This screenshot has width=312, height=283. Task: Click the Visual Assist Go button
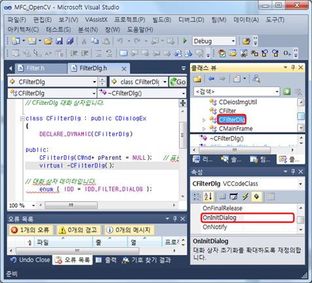(x=178, y=82)
